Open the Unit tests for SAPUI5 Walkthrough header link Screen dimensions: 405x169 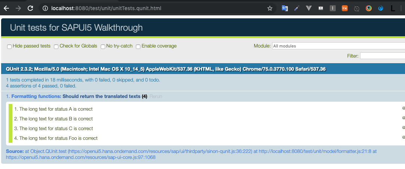76,27
